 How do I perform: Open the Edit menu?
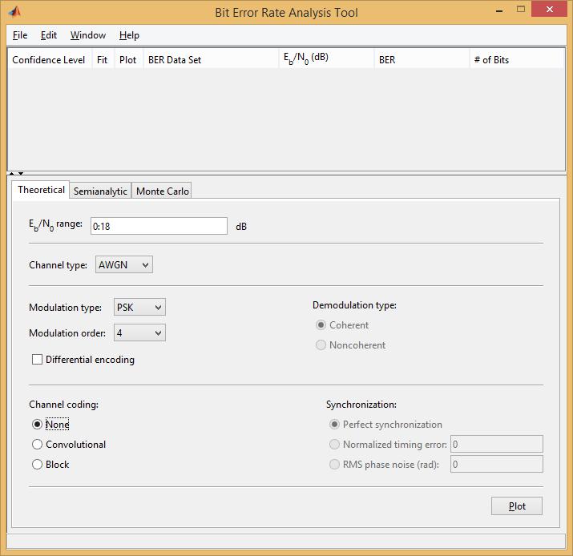[x=49, y=35]
